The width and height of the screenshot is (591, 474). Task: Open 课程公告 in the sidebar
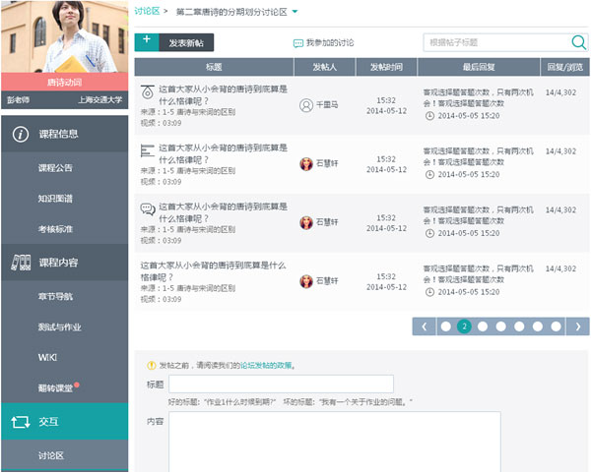coord(55,168)
